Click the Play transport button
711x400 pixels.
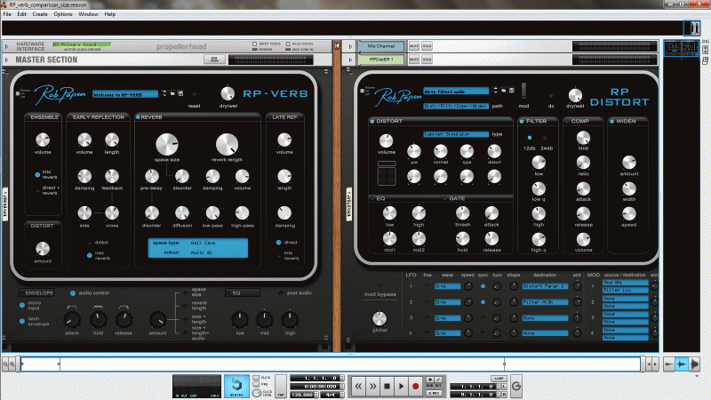click(x=401, y=386)
